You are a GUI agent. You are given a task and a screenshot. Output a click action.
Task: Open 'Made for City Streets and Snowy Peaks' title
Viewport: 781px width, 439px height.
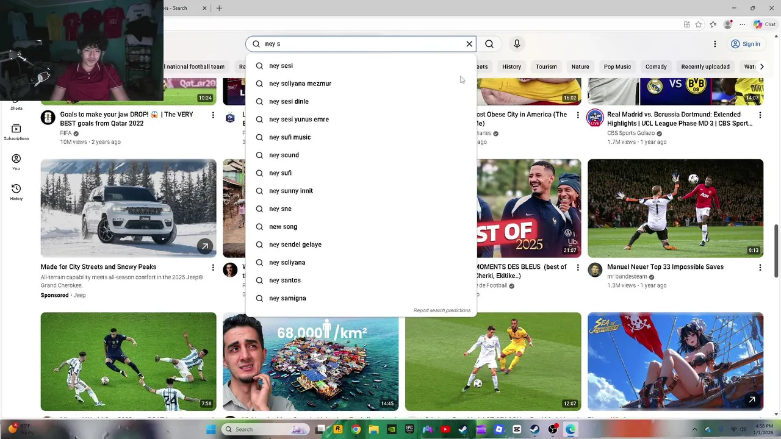(98, 267)
